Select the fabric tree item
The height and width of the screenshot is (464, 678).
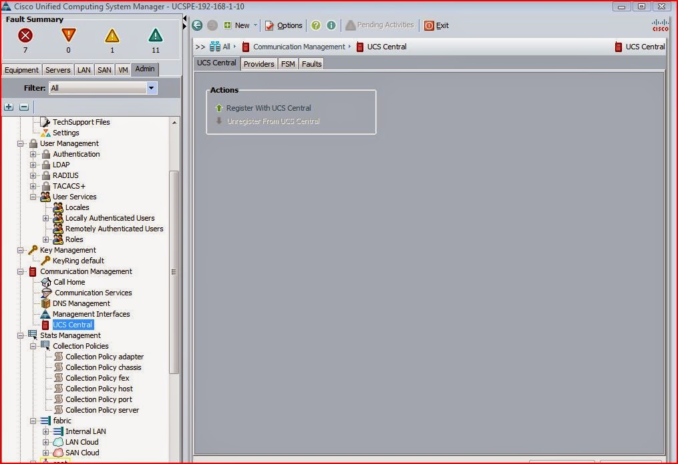(x=62, y=421)
